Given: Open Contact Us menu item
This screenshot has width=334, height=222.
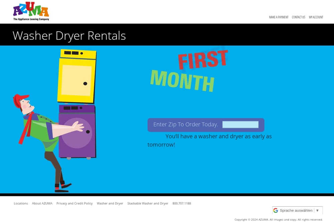Looking at the screenshot, I should coord(298,17).
